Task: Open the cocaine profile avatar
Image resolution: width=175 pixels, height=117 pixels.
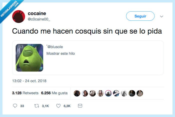Action: pos(18,16)
